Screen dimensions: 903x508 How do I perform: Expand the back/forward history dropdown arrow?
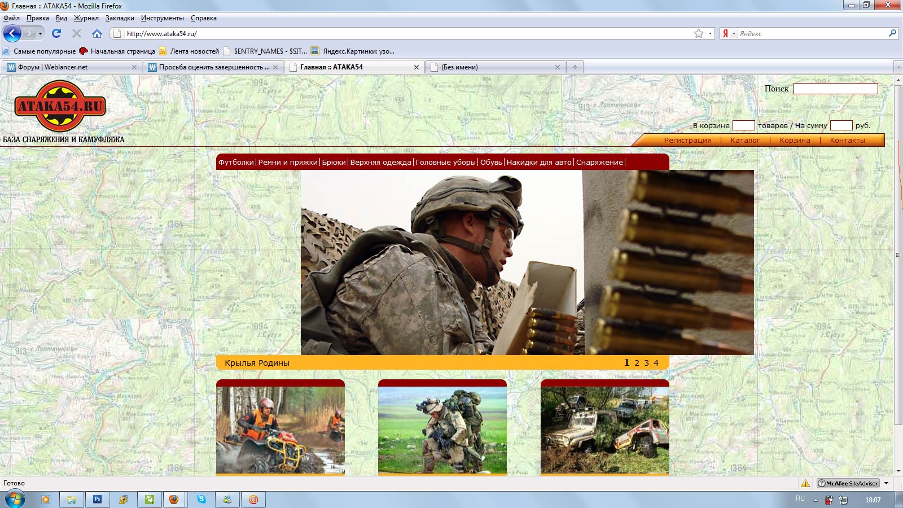[40, 34]
